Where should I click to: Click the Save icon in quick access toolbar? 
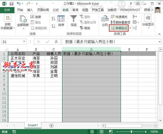[x=11, y=4]
